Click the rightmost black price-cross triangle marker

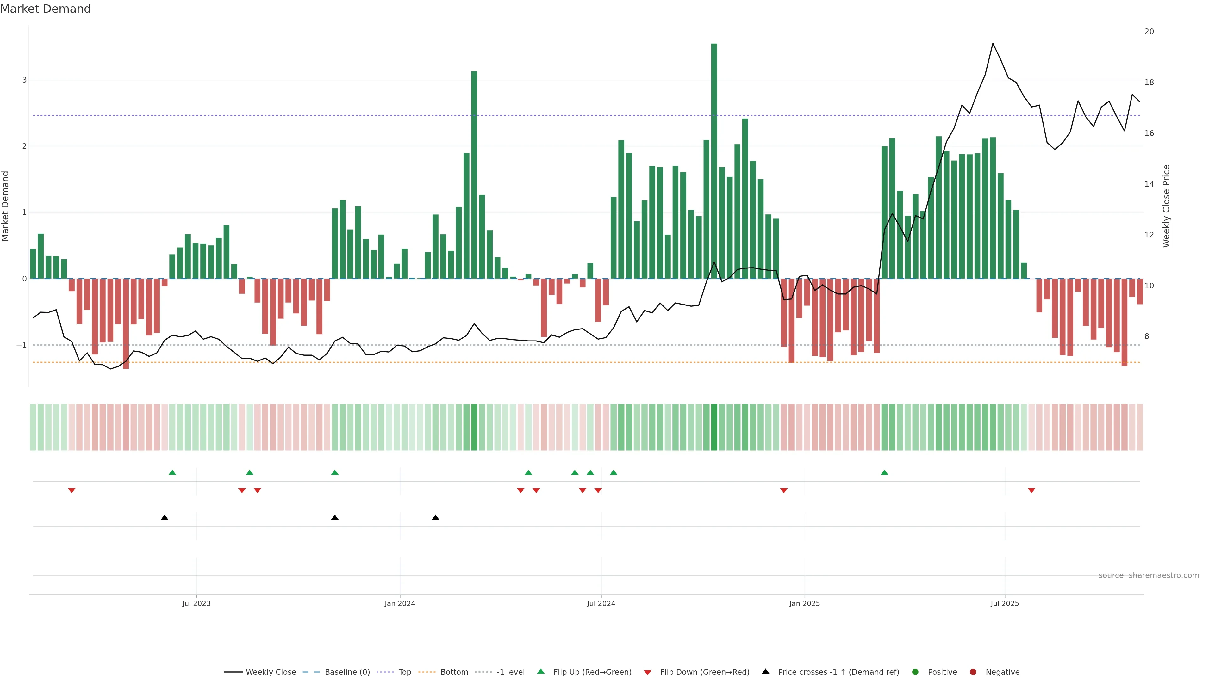pyautogui.click(x=435, y=518)
